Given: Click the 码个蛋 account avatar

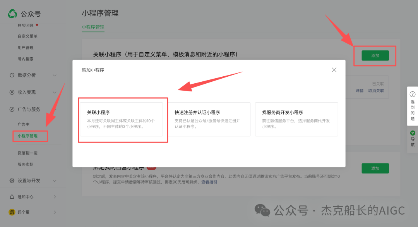Looking at the screenshot, I should point(12,212).
